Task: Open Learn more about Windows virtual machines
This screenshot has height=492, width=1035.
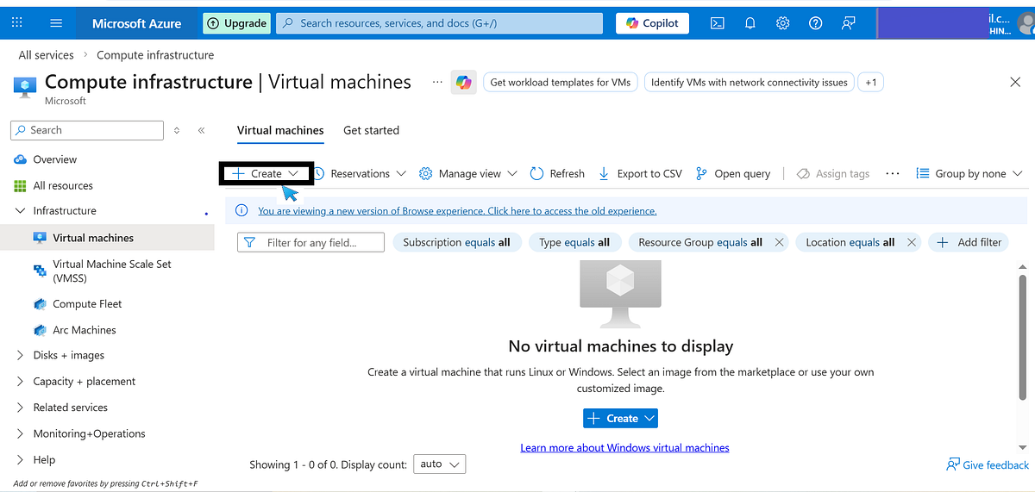Action: point(624,448)
